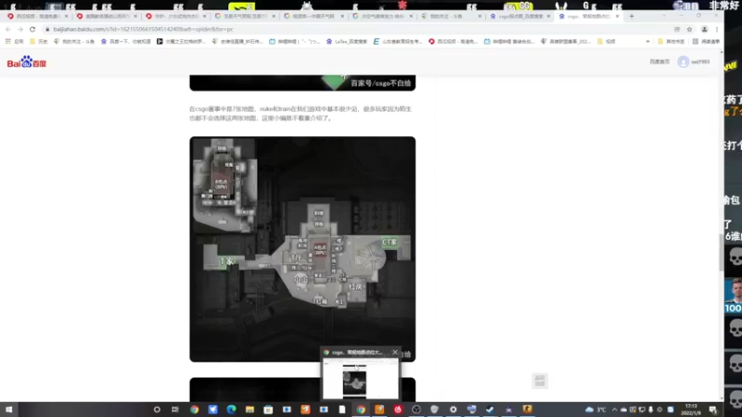This screenshot has height=417, width=742.
Task: Click the taskbar clock and date
Action: coord(691,410)
